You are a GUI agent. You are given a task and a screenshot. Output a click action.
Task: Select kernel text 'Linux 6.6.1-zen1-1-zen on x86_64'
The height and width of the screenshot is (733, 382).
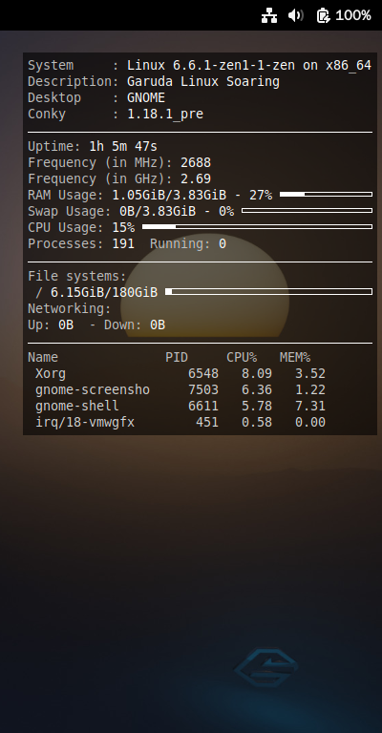248,66
